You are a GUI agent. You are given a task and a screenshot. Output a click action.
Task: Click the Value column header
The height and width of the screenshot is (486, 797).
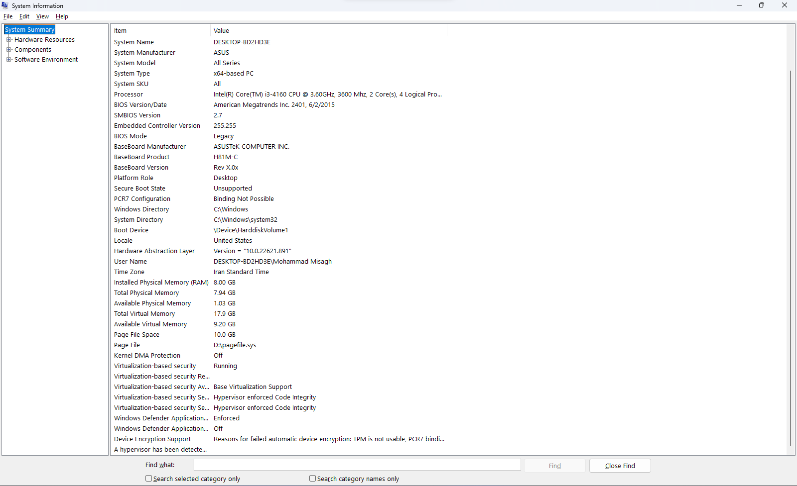[x=329, y=31]
